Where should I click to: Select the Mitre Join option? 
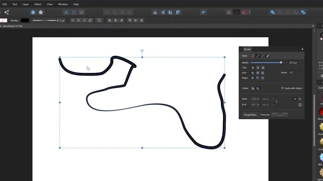(x=262, y=73)
